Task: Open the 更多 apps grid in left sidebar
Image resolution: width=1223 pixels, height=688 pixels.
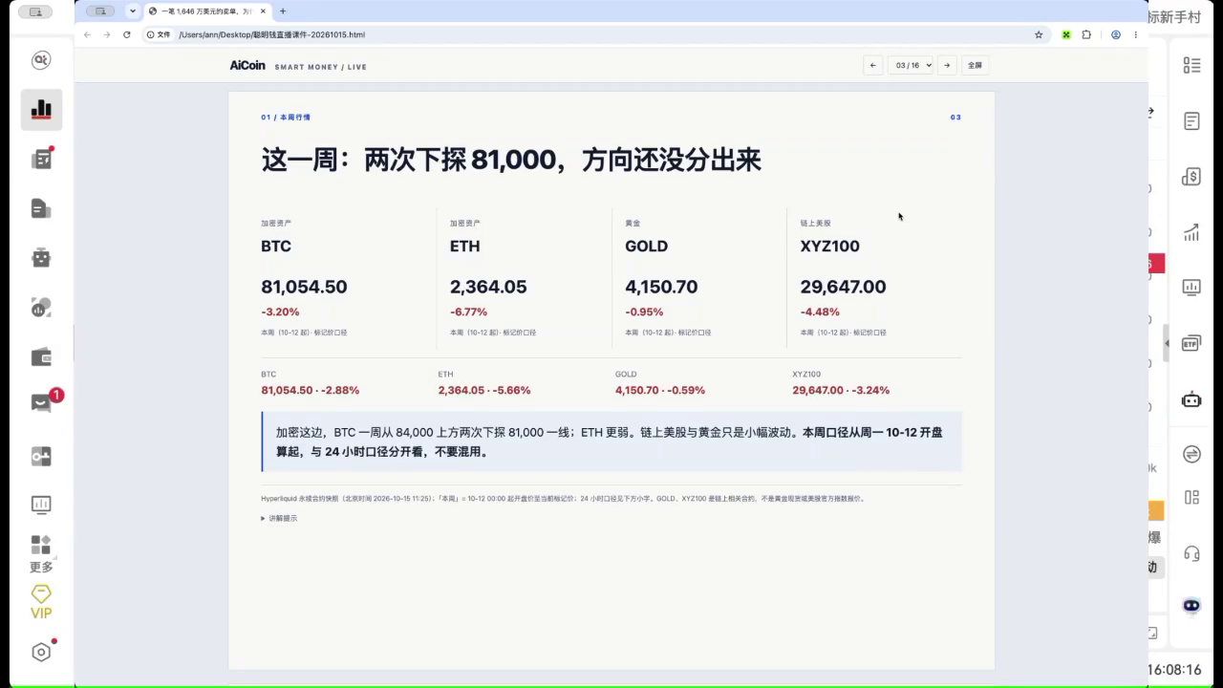Action: [x=41, y=554]
